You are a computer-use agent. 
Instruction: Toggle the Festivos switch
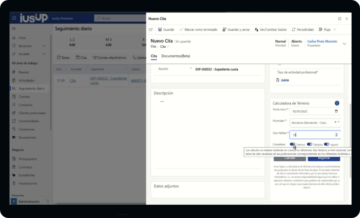coord(292,144)
